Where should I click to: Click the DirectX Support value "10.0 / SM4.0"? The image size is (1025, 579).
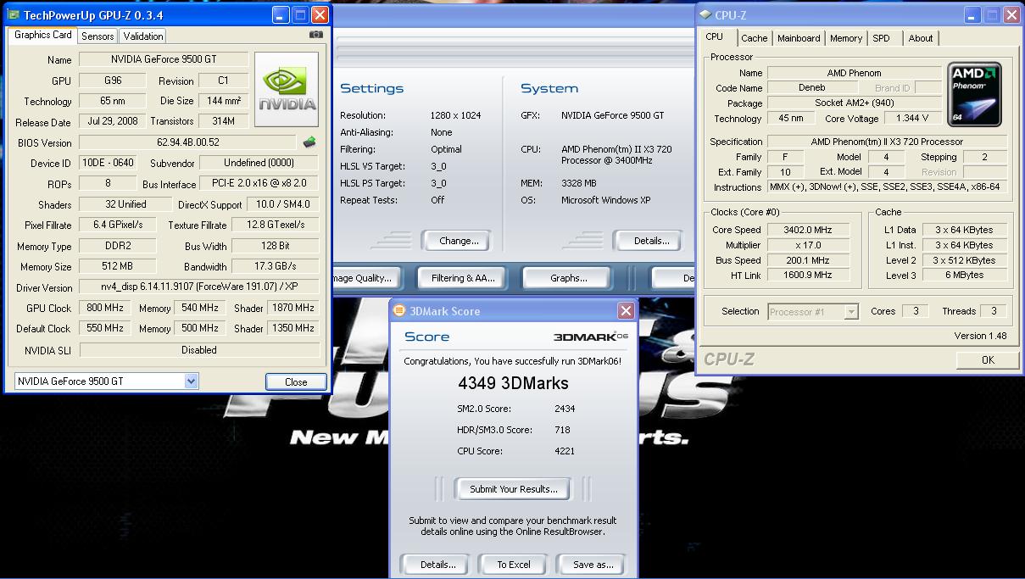pos(283,204)
